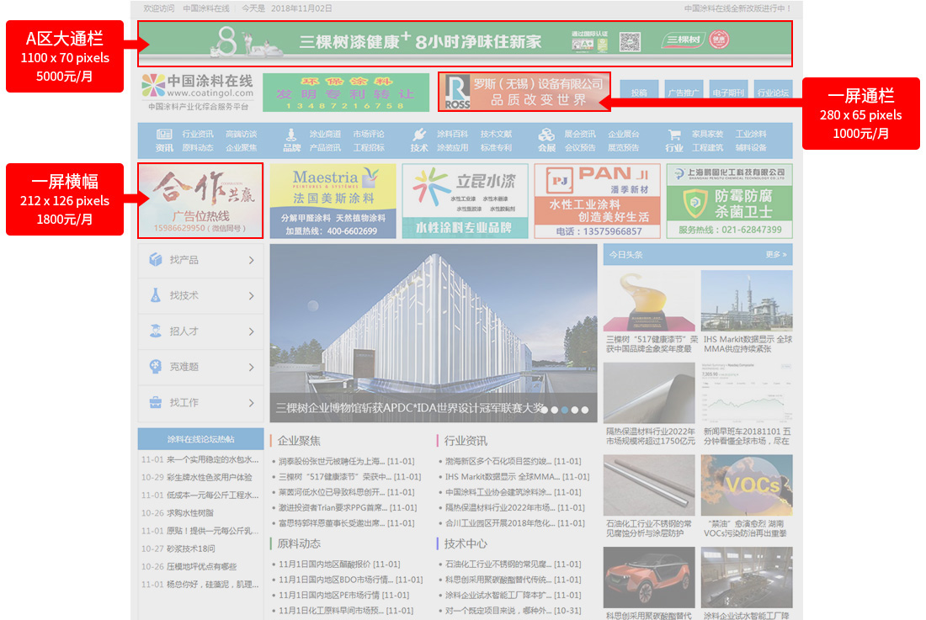
Task: Open the 三棵树 517健康漆节 trophy thumbnail
Action: 649,301
